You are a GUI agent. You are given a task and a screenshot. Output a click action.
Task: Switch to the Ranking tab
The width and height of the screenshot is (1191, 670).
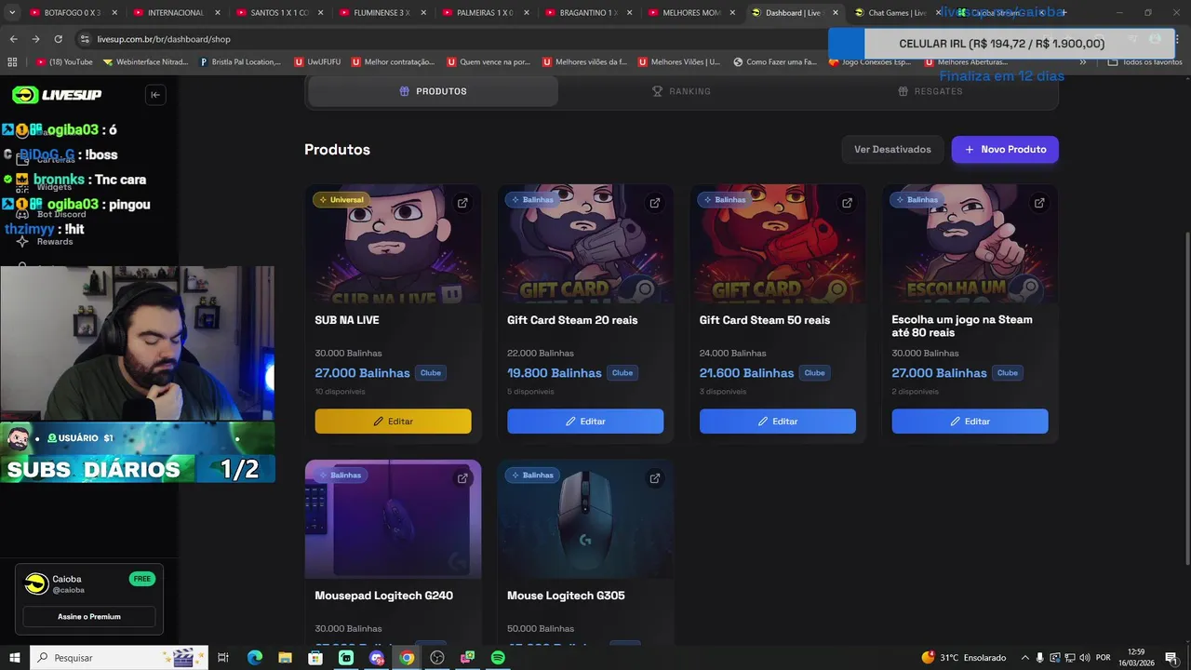click(681, 91)
